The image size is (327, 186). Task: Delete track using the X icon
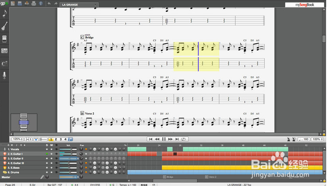tap(12, 145)
